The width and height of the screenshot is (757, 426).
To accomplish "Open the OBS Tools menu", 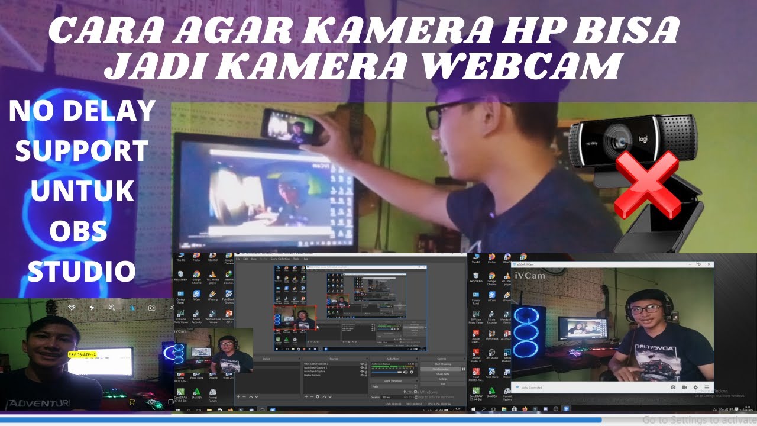I will [x=296, y=259].
